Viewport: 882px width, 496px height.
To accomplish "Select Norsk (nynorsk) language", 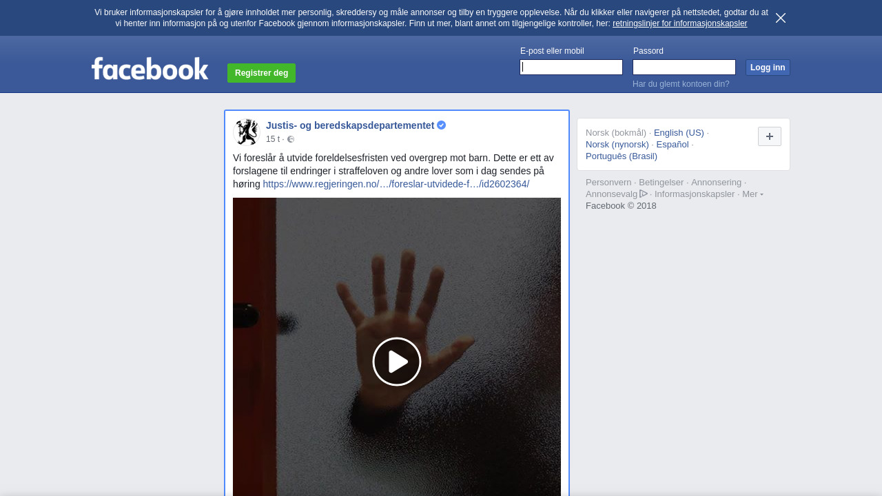I will (x=617, y=144).
